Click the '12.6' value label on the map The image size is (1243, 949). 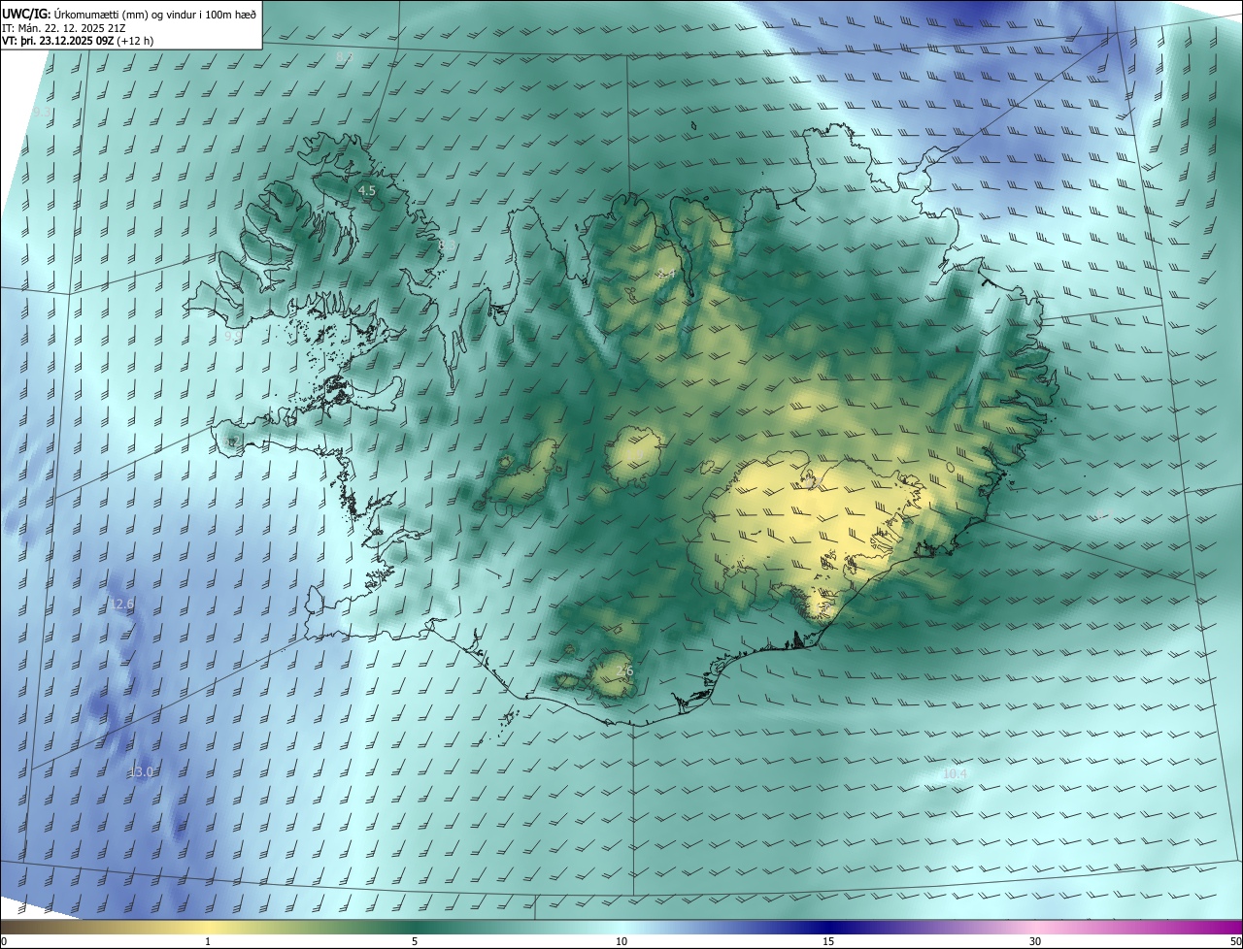coord(121,604)
